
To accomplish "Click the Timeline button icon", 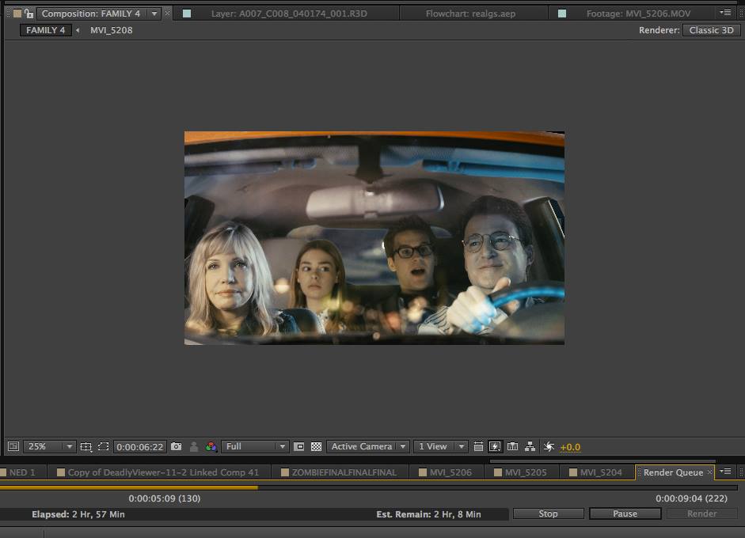I will pyautogui.click(x=512, y=447).
